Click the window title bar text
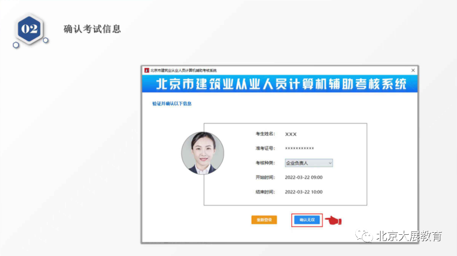 tap(183, 70)
